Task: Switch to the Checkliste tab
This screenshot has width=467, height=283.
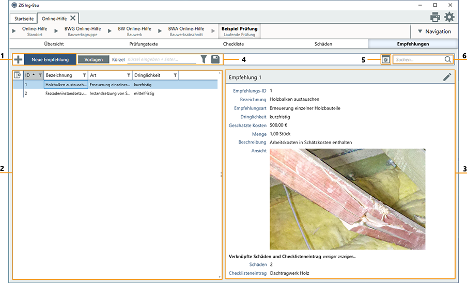Action: (233, 44)
